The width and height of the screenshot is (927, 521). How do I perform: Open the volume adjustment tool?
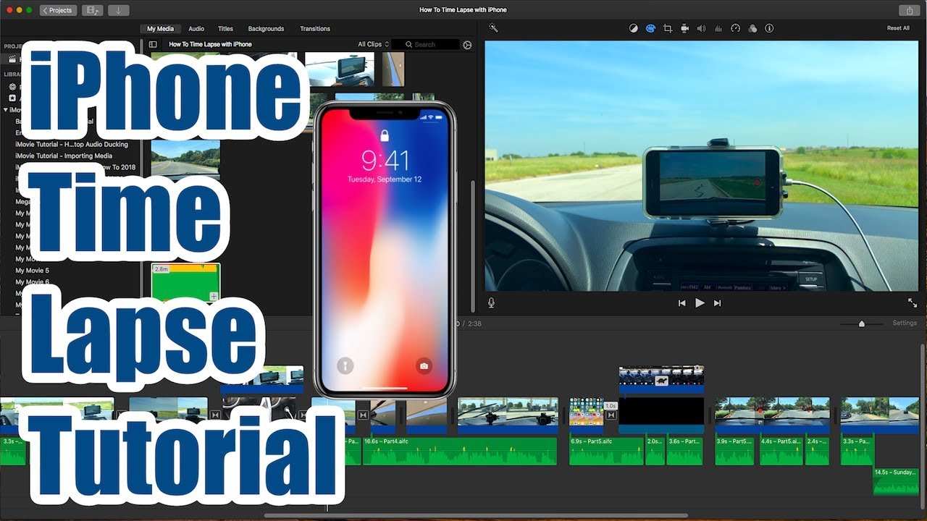pyautogui.click(x=701, y=28)
